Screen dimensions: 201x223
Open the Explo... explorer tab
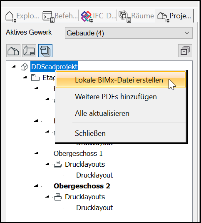[x=22, y=16]
